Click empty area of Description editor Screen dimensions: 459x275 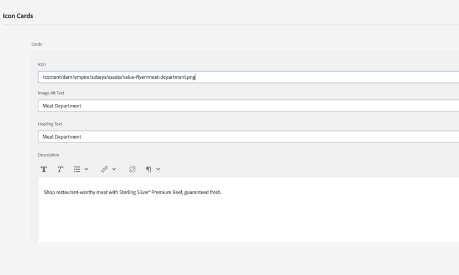pyautogui.click(x=248, y=222)
